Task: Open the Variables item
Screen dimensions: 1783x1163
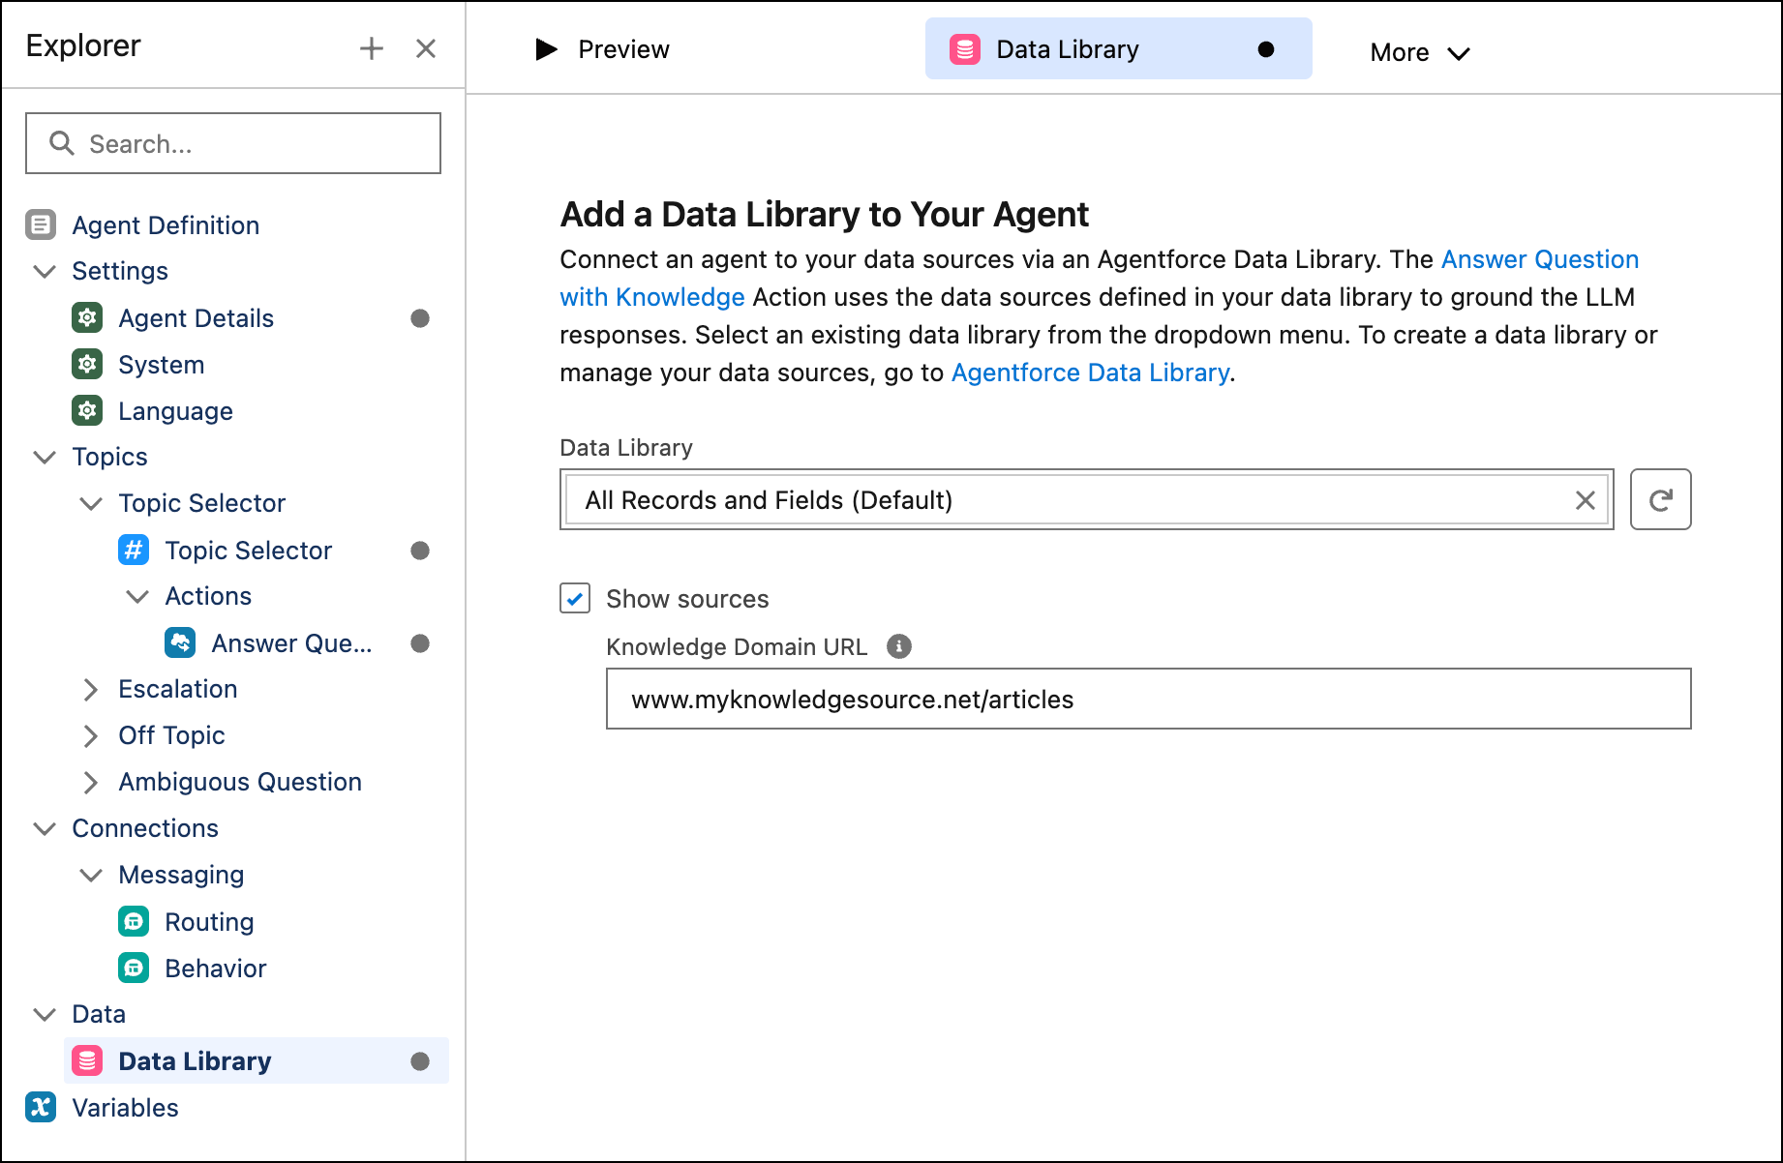Action: pyautogui.click(x=125, y=1108)
